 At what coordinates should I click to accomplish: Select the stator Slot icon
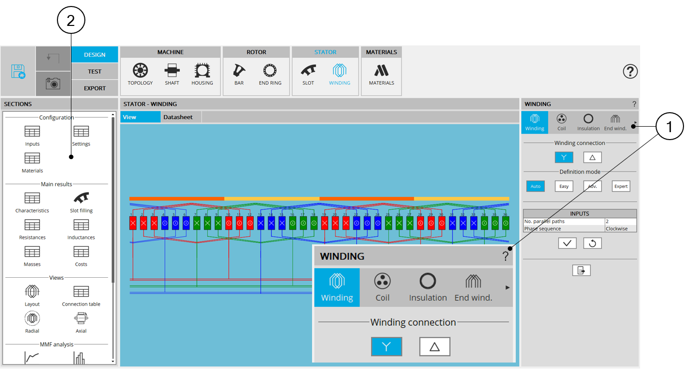(x=308, y=74)
